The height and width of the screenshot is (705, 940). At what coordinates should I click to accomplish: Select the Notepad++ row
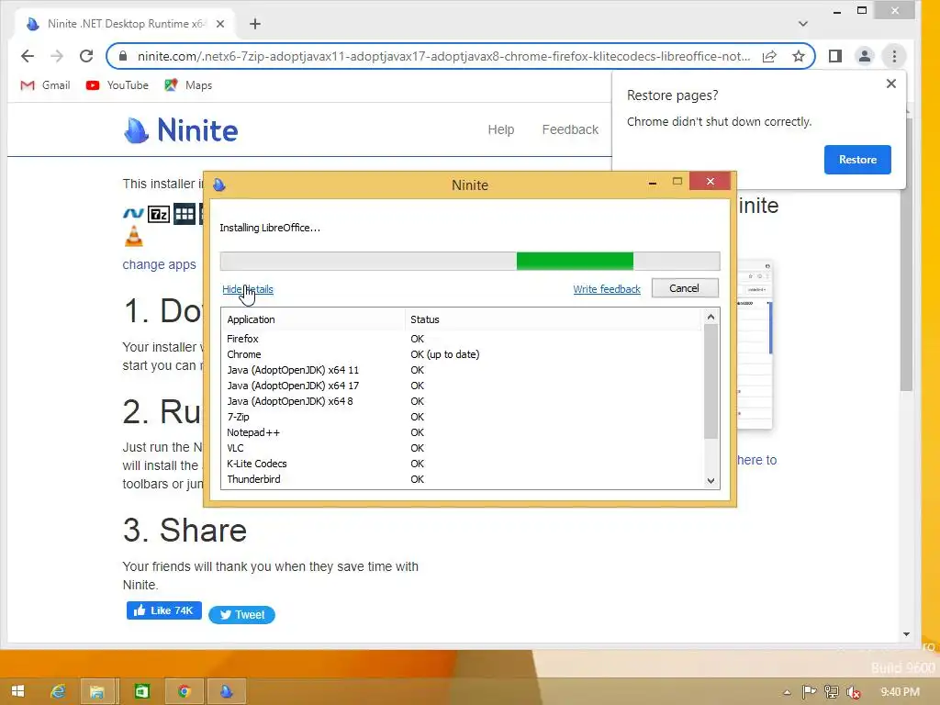(x=462, y=432)
